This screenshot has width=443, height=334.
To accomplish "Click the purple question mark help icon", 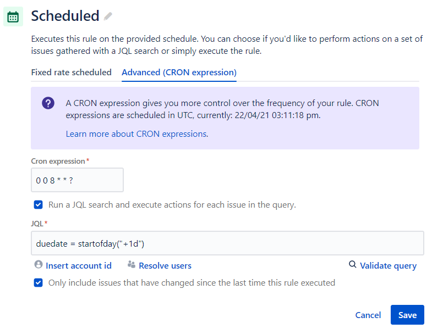I will (x=48, y=103).
